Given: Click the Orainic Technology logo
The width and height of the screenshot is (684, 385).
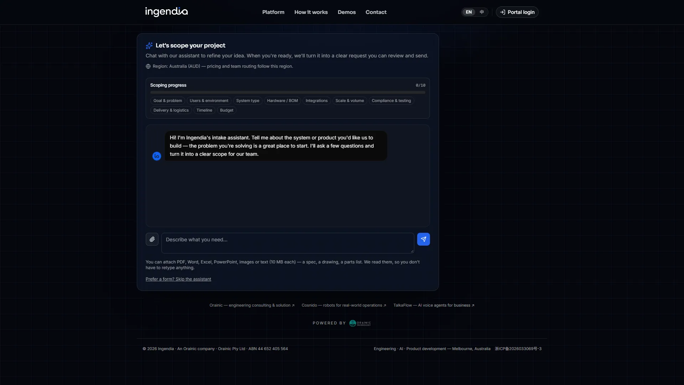Looking at the screenshot, I should coord(360,323).
